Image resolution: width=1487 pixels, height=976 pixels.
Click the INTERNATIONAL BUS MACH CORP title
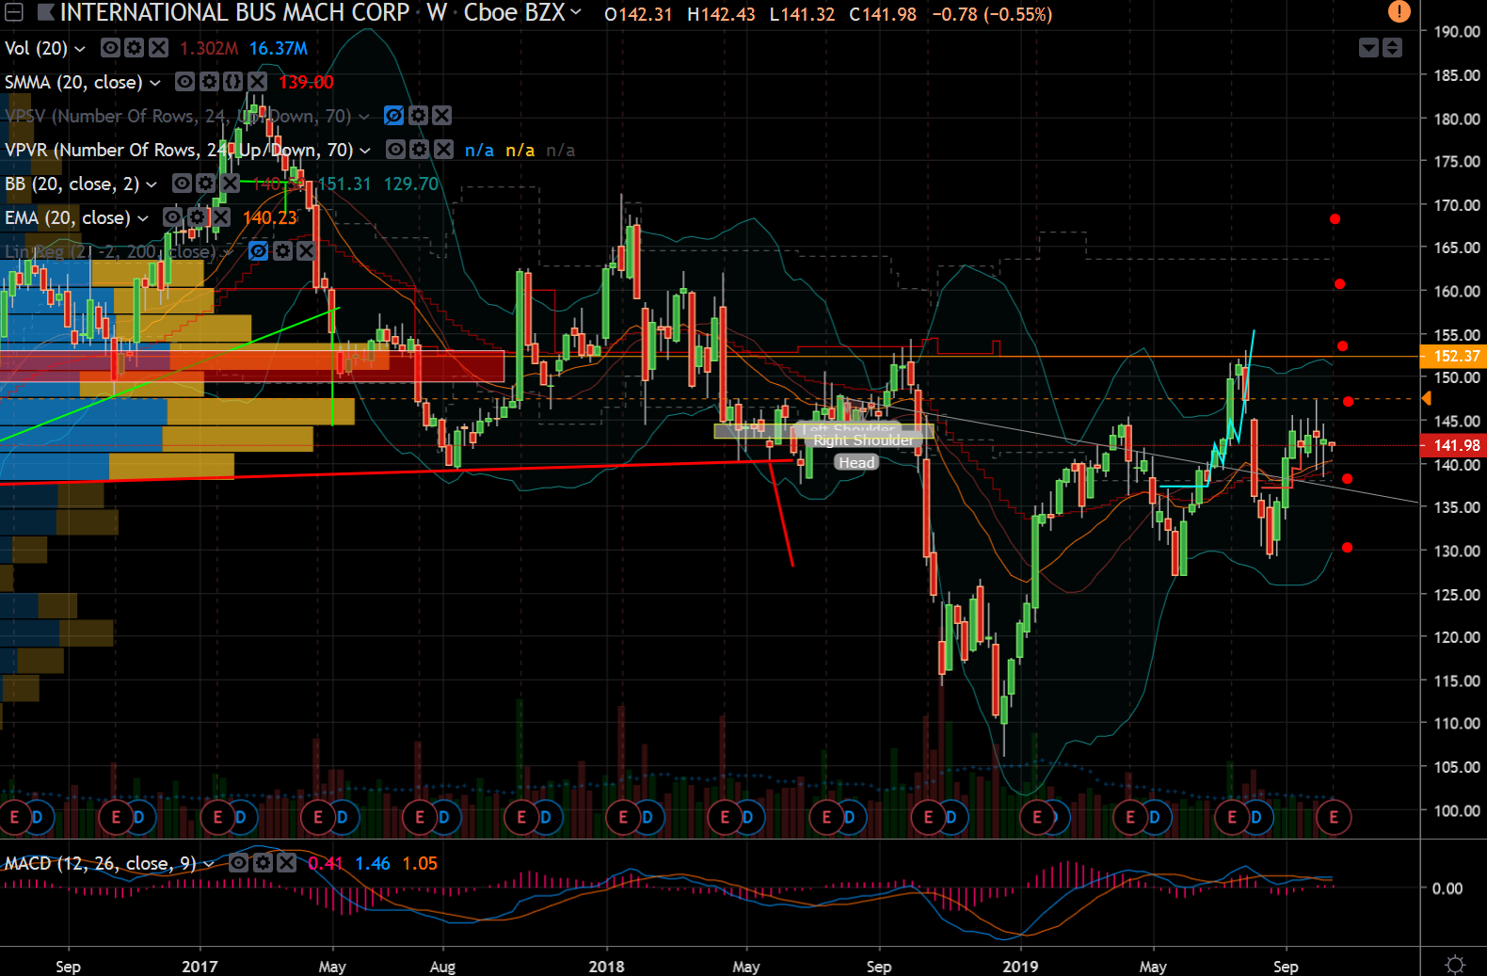pyautogui.click(x=234, y=13)
